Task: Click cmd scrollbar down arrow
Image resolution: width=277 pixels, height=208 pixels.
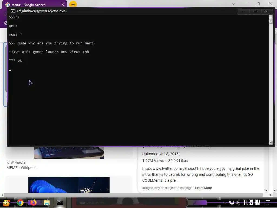Action: click(271, 142)
